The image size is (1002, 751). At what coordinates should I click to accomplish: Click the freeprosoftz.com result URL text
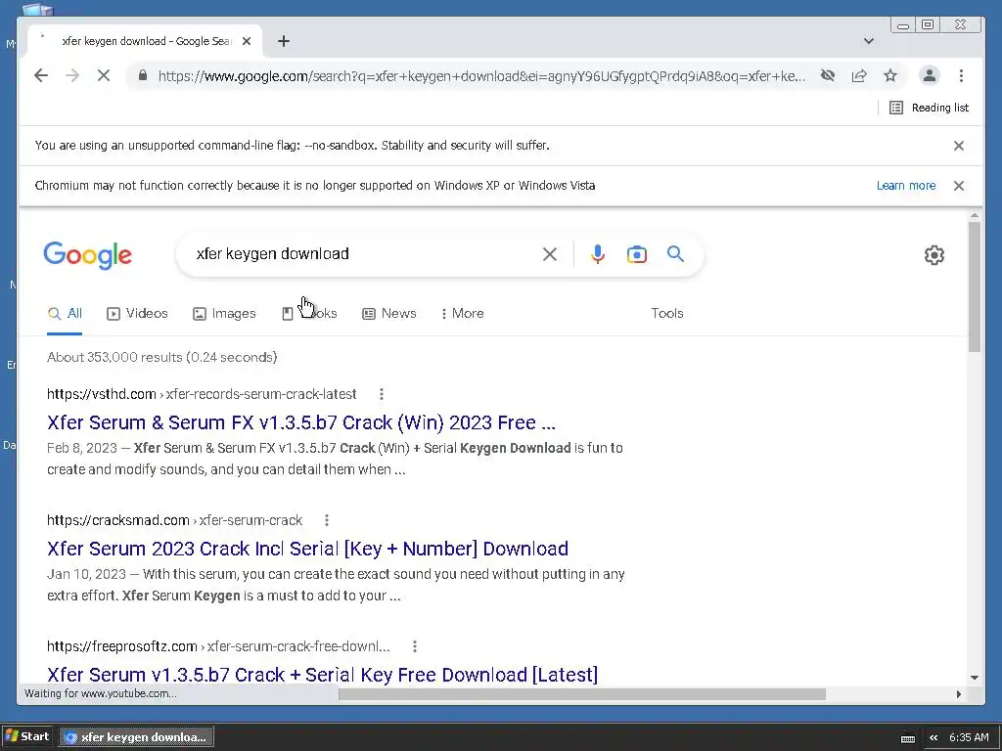(218, 646)
